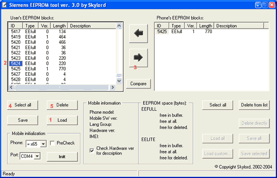Click the right arrow transfer button
The width and height of the screenshot is (277, 178).
coord(138,58)
